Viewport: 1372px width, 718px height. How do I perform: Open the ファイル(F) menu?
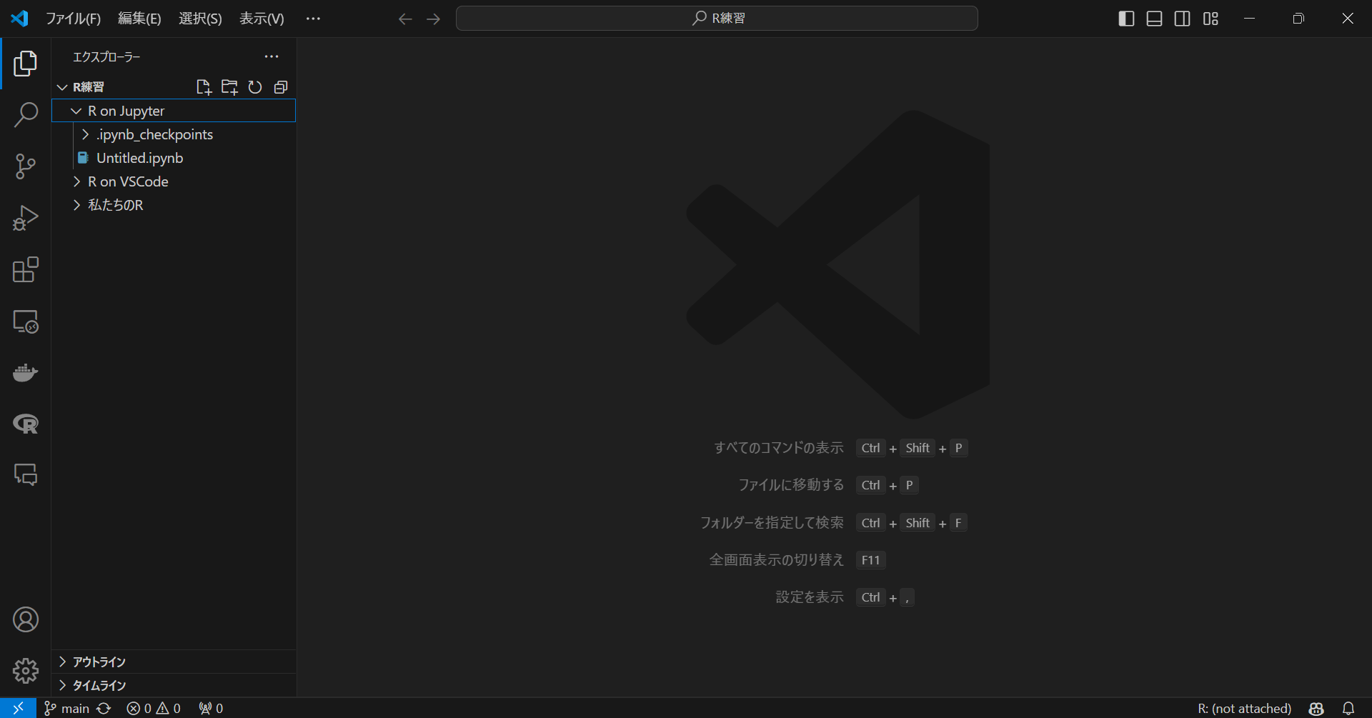pyautogui.click(x=73, y=19)
